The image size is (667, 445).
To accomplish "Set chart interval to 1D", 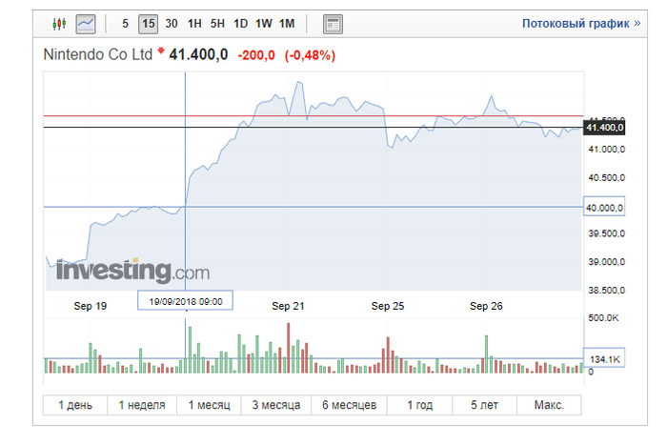I will coord(240,23).
